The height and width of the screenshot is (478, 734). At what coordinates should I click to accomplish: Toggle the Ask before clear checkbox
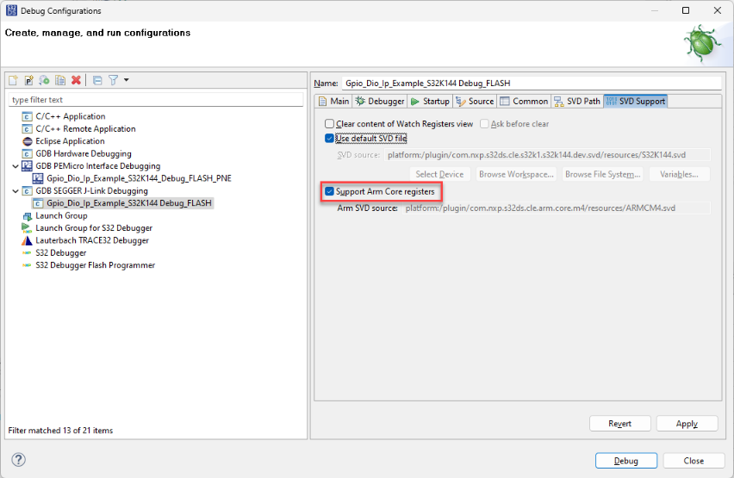[484, 124]
